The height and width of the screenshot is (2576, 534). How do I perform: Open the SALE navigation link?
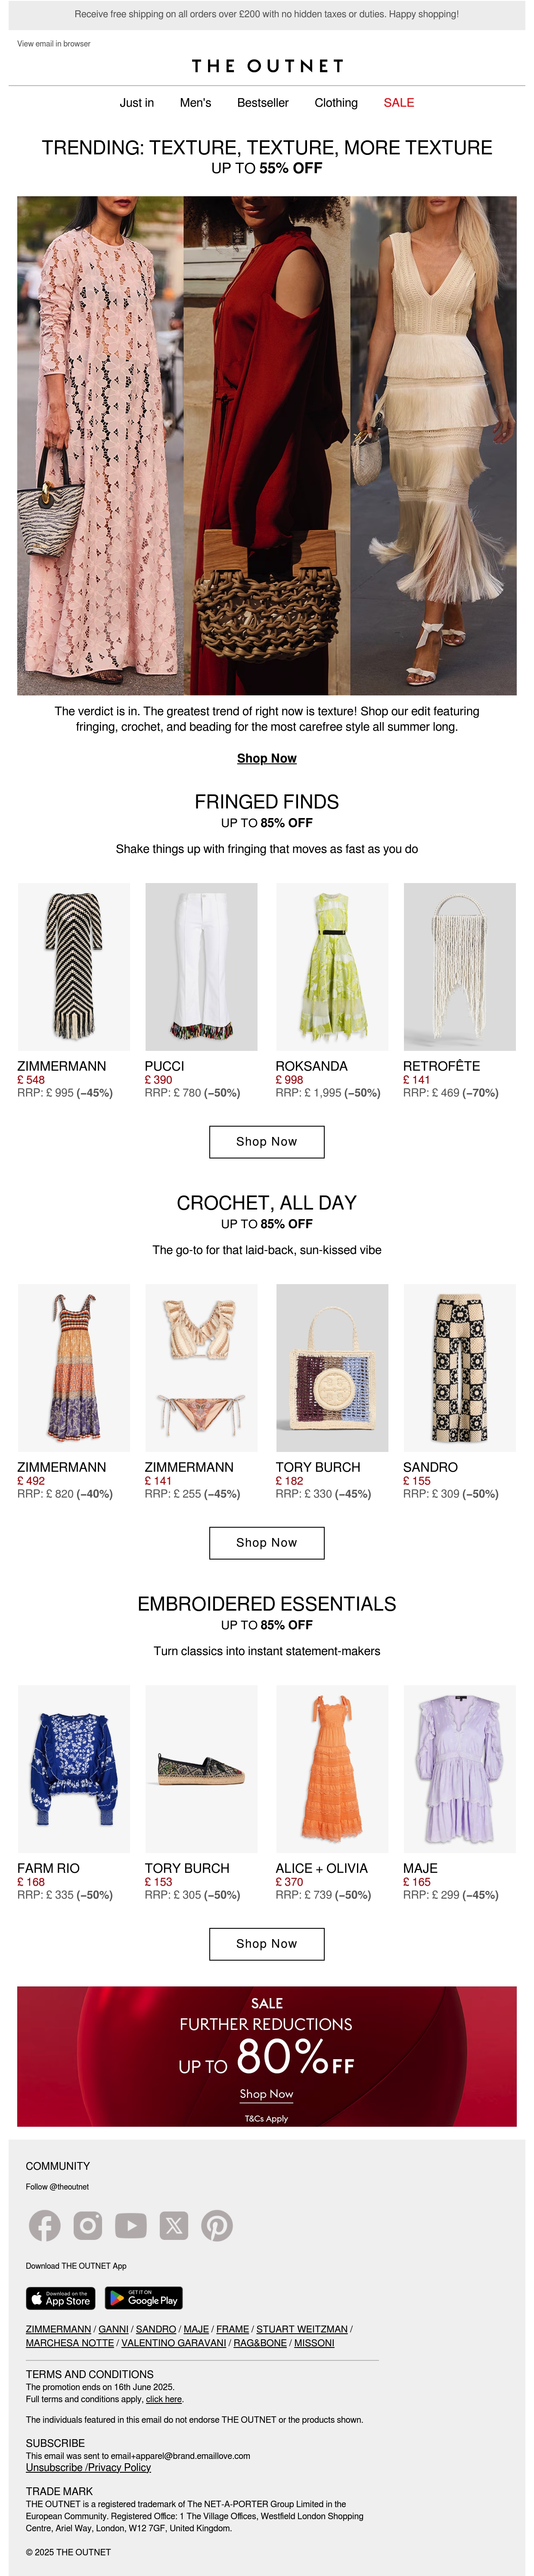[x=399, y=103]
